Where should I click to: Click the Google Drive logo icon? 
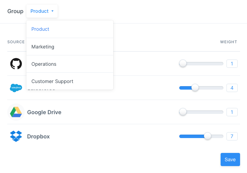(x=16, y=112)
